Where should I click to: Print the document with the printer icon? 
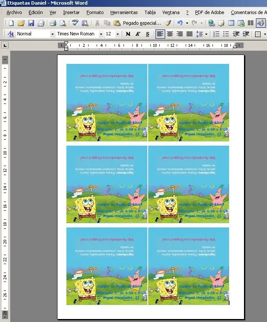click(53, 23)
